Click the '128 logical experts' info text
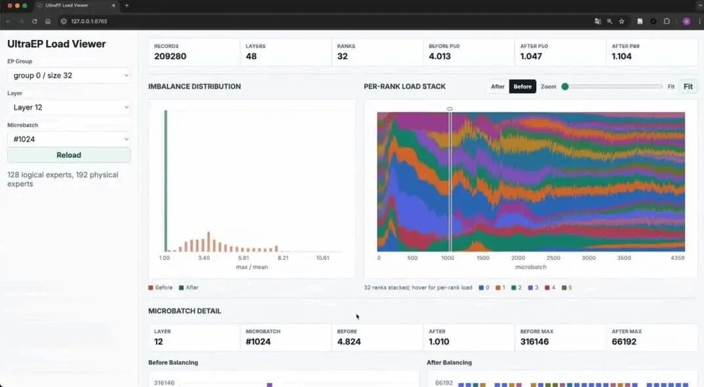Screen dimensions: 704x387 tap(63, 179)
